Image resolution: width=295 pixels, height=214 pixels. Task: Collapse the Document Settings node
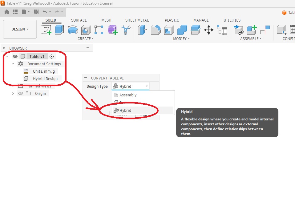(x=13, y=64)
